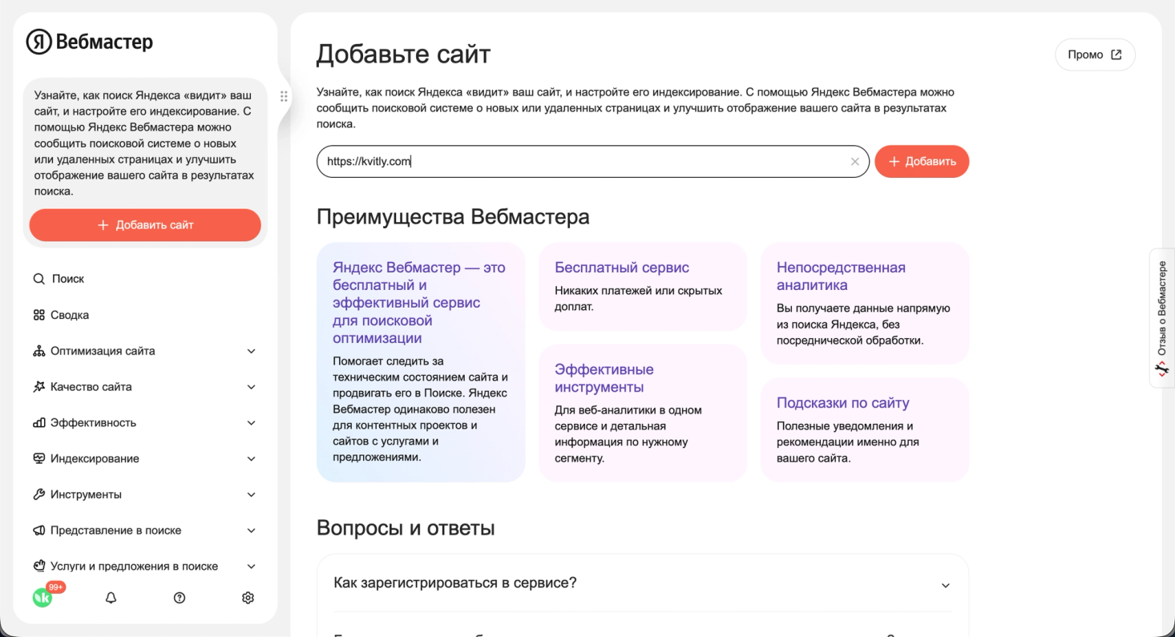Click the Индексирование monitor icon
Screen dimensions: 1175x637
coord(38,458)
